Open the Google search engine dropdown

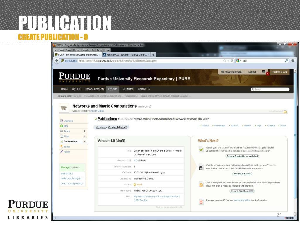pyautogui.click(x=238, y=61)
